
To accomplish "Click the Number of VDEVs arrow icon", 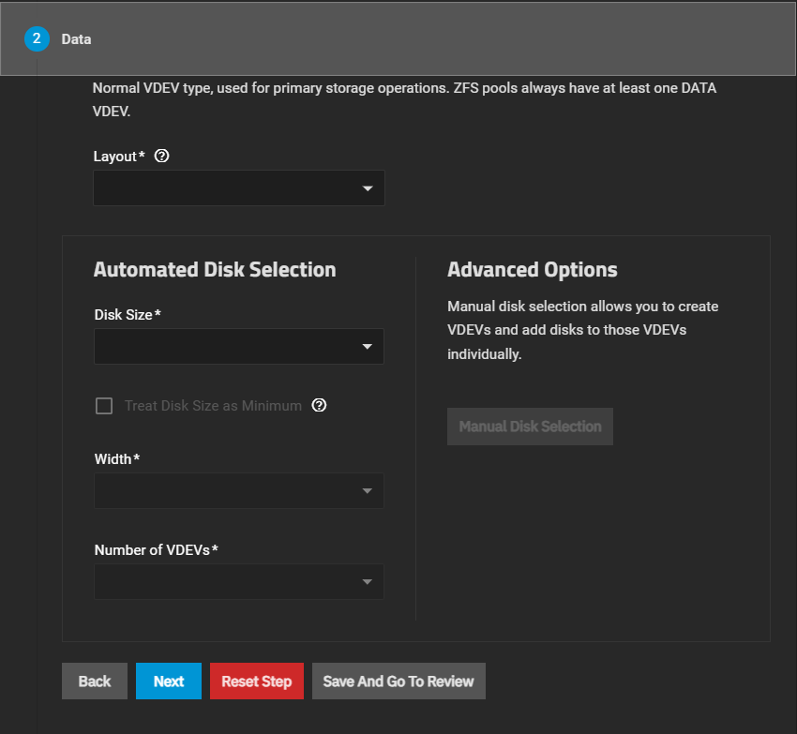I will pyautogui.click(x=367, y=583).
